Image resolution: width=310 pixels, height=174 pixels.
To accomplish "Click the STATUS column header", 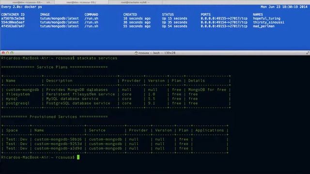I will pyautogui.click(x=168, y=14).
